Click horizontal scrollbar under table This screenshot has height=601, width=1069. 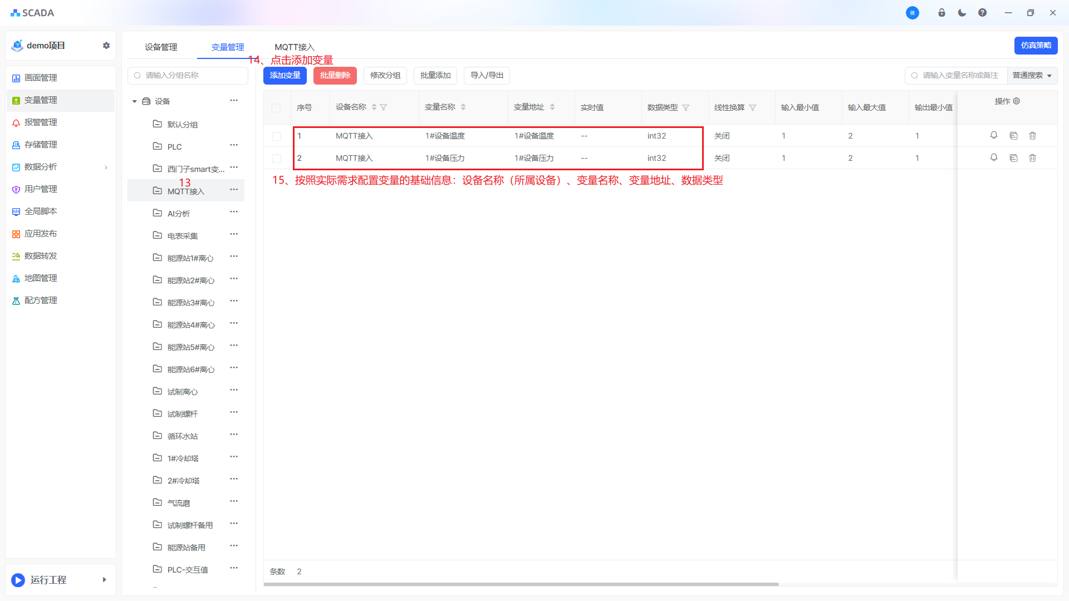click(521, 584)
